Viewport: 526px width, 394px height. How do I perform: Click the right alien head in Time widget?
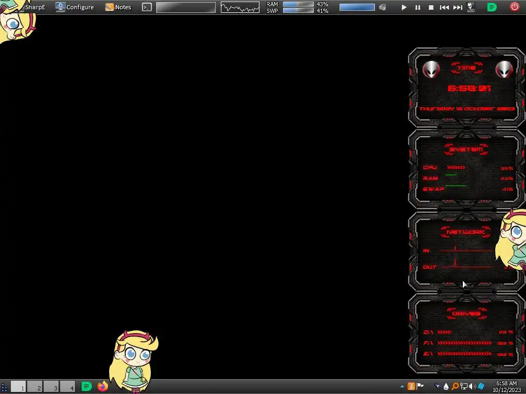504,69
